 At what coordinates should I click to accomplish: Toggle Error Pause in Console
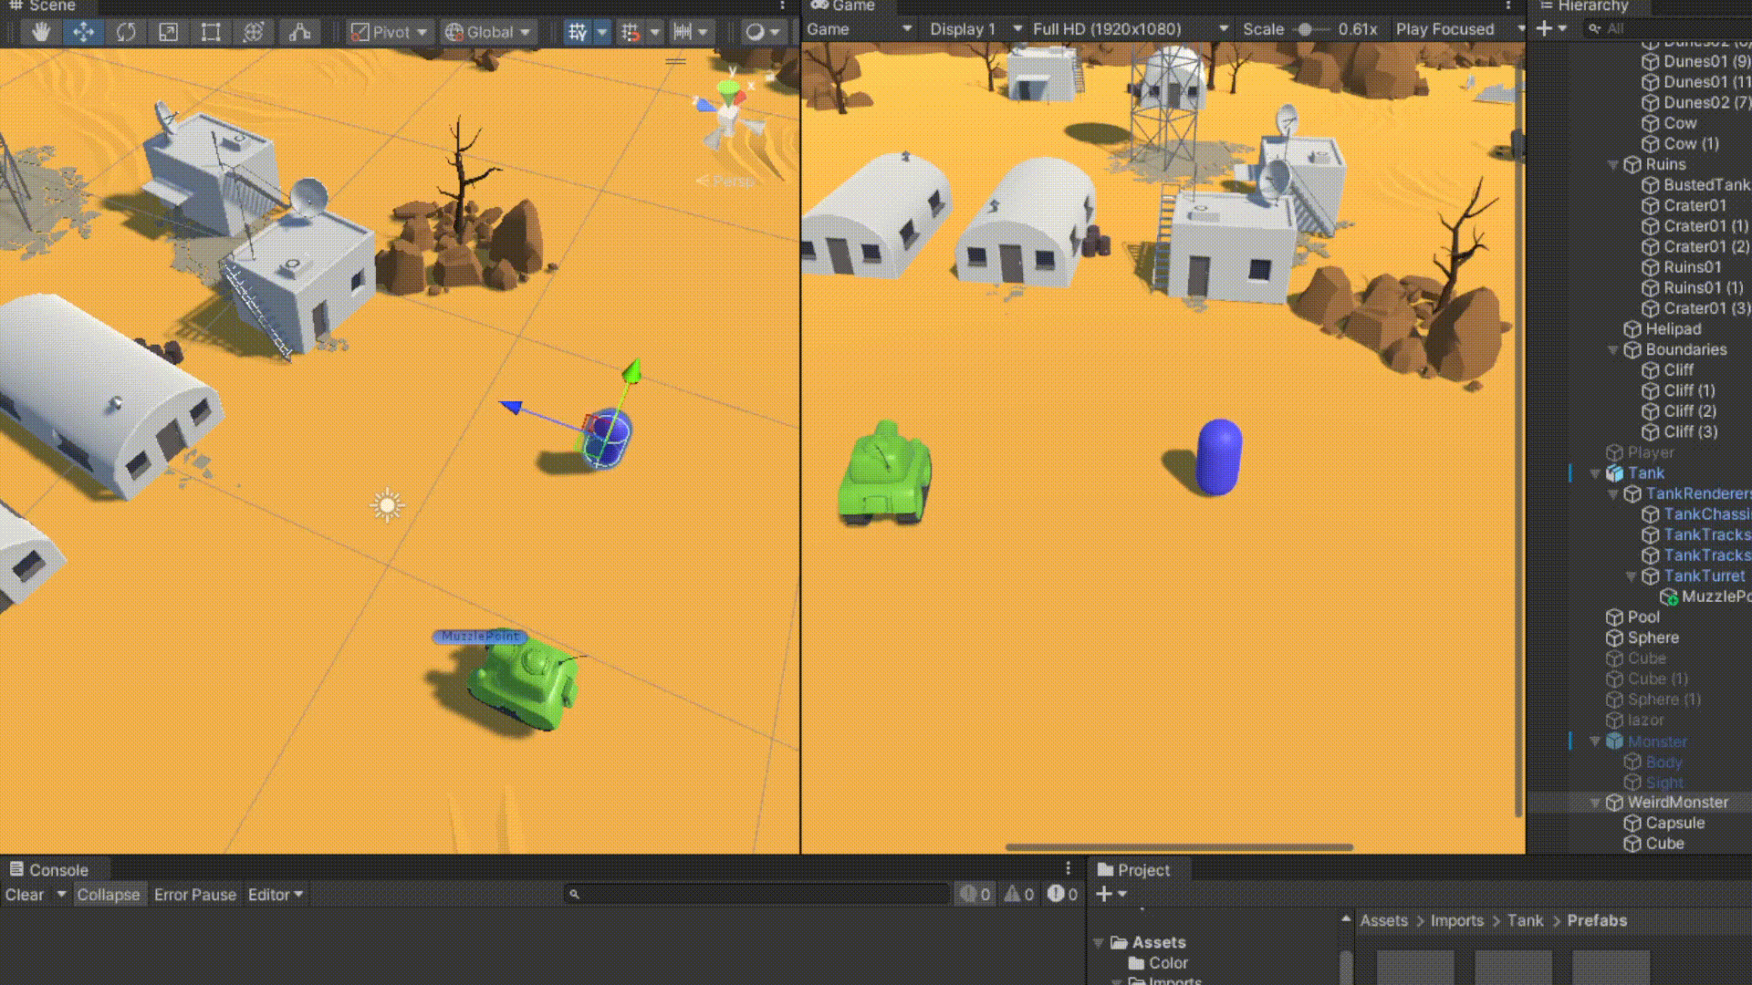tap(194, 895)
